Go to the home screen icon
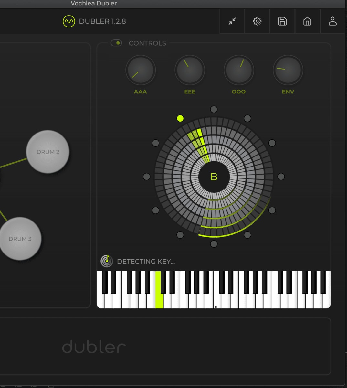 [x=307, y=21]
